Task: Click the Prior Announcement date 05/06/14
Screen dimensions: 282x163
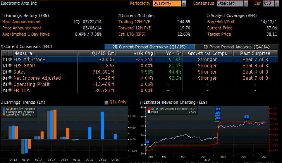Action: click(x=92, y=28)
